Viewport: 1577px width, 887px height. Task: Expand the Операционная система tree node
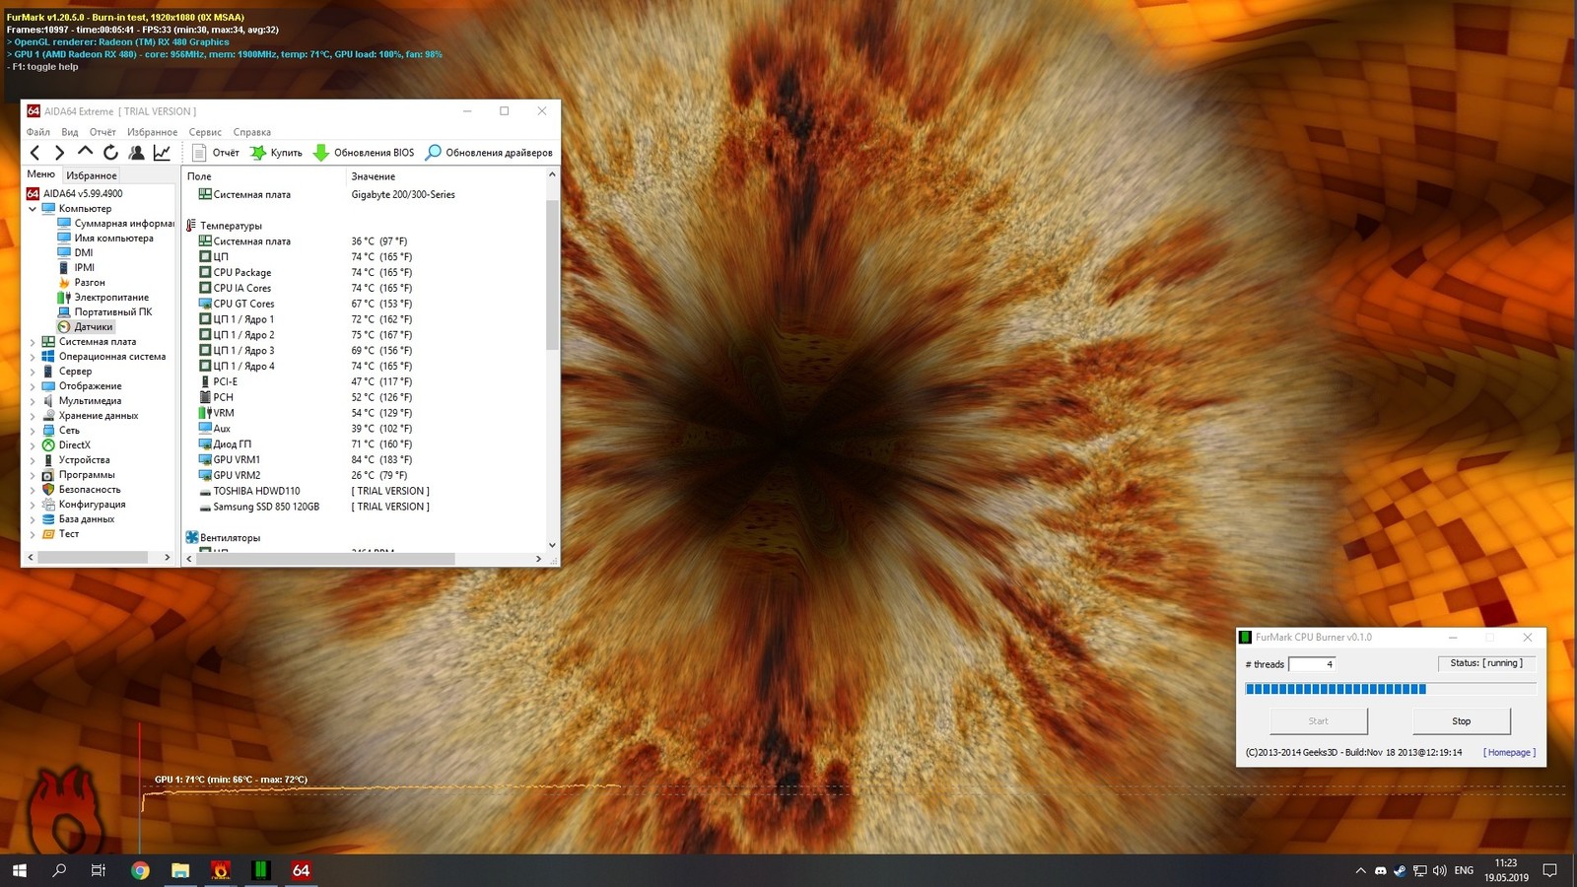point(32,357)
